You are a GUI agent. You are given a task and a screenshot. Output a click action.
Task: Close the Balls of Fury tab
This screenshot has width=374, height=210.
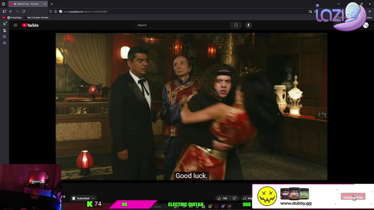(45, 4)
